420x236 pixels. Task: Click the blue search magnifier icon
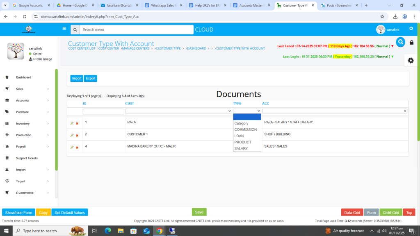[400, 42]
